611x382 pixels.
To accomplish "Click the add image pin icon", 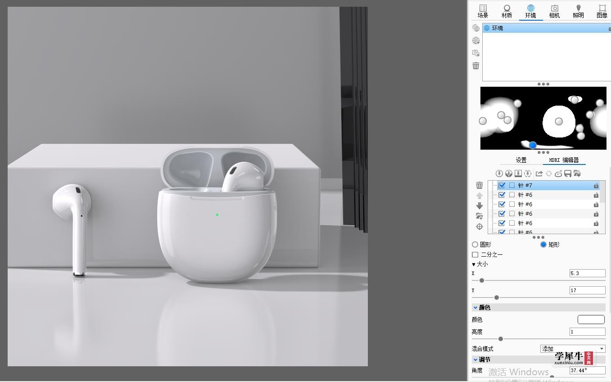I will [x=518, y=173].
